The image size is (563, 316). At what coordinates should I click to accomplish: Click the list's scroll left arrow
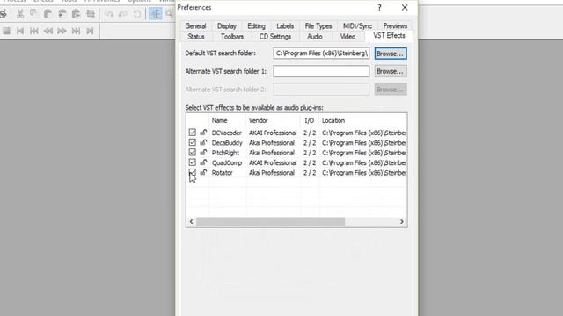(x=192, y=222)
